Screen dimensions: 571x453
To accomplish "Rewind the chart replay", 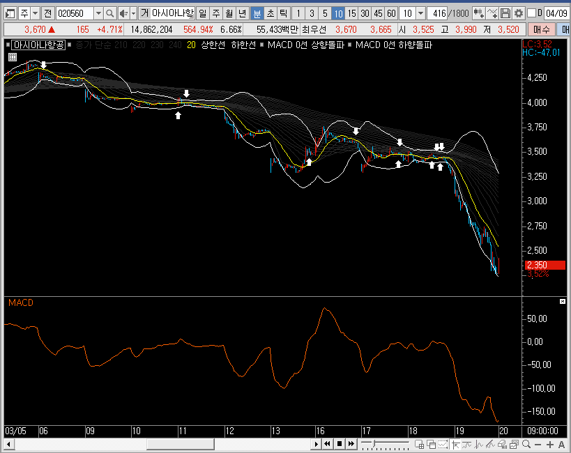I will [327, 444].
